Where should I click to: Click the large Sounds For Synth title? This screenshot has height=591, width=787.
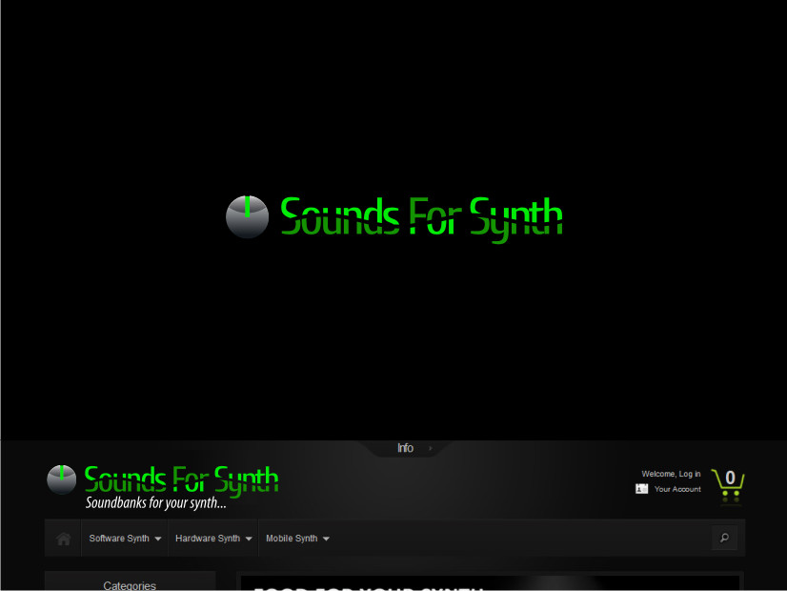tap(421, 219)
